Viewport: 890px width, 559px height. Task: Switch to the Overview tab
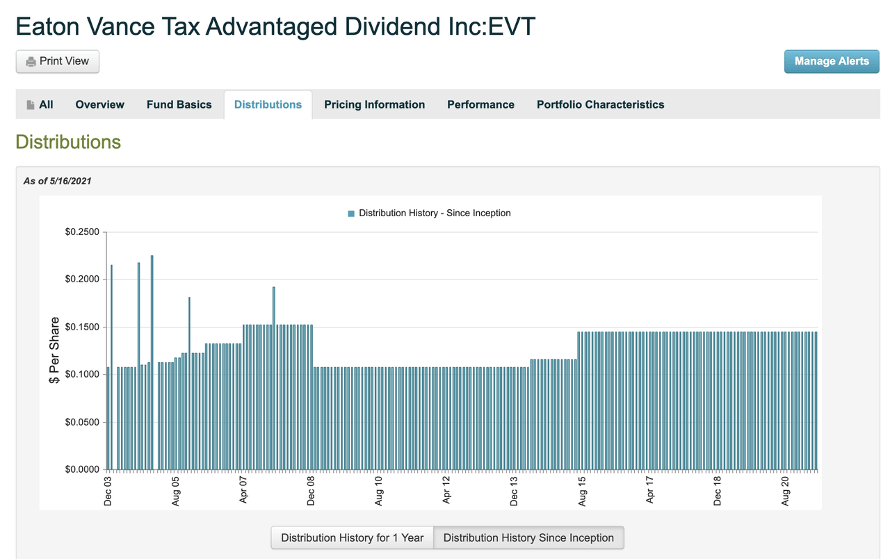(x=99, y=104)
